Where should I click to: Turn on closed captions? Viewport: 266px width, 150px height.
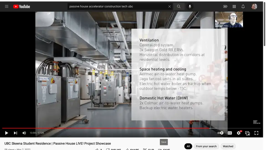tap(230, 133)
